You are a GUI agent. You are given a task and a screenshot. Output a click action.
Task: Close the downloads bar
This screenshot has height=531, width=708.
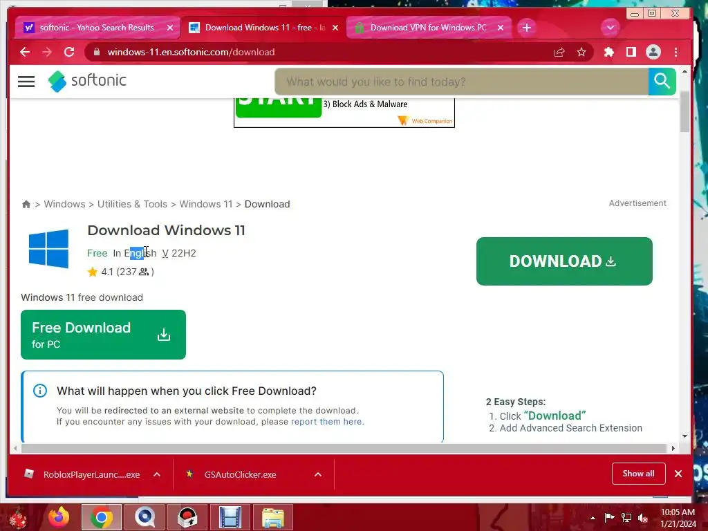tap(678, 474)
